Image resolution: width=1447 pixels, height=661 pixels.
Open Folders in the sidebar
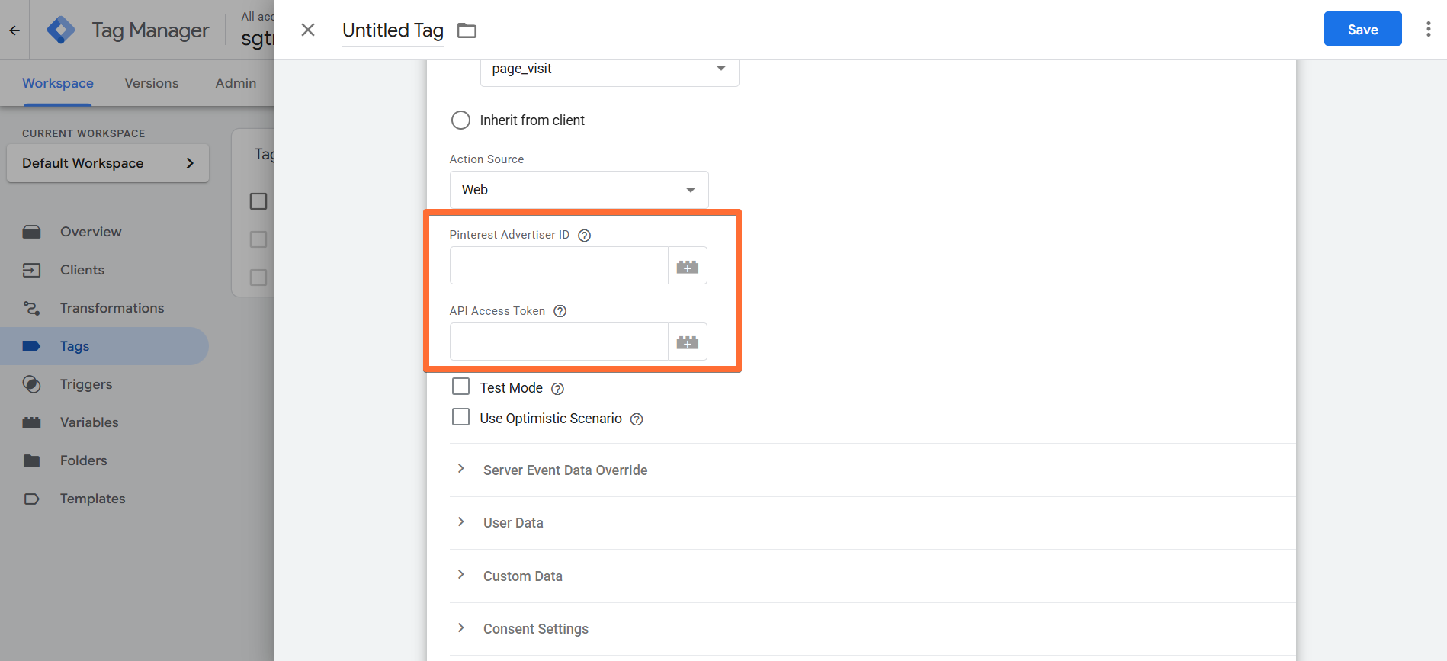point(84,460)
